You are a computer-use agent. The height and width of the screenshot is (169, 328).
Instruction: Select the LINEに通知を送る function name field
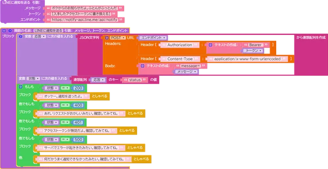coord(48,31)
